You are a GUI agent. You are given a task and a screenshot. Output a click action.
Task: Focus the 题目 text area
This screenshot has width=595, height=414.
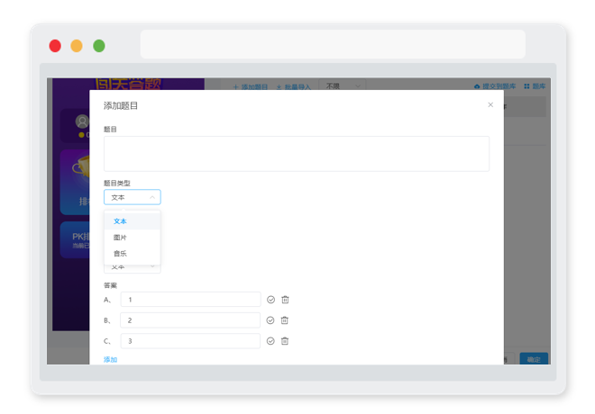coord(297,154)
